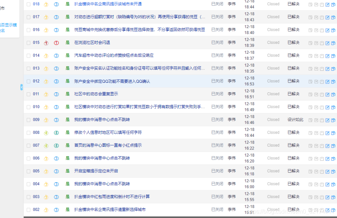This screenshot has height=218, width=337.
Task: Tick the checkbox for bug 018
Action: tap(29, 4)
